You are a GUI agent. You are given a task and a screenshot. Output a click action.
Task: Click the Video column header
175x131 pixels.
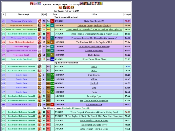[94, 14]
